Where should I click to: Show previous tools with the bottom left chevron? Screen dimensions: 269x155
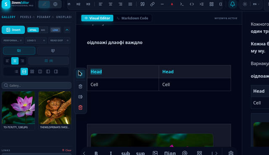tap(84, 153)
